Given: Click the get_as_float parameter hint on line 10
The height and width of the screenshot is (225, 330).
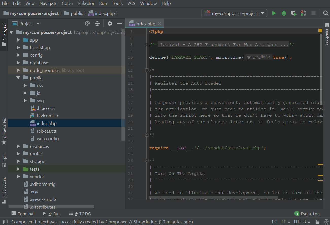Looking at the screenshot, I should coord(258,57).
